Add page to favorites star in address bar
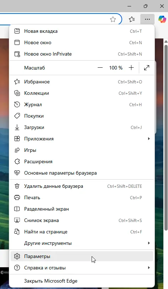Screen dimensions: 168x289 [x=113, y=19]
